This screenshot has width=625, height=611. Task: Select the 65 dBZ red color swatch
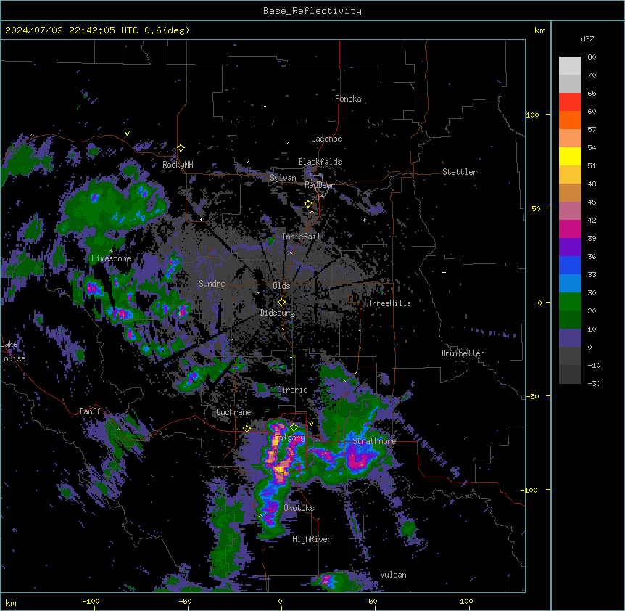pos(570,102)
